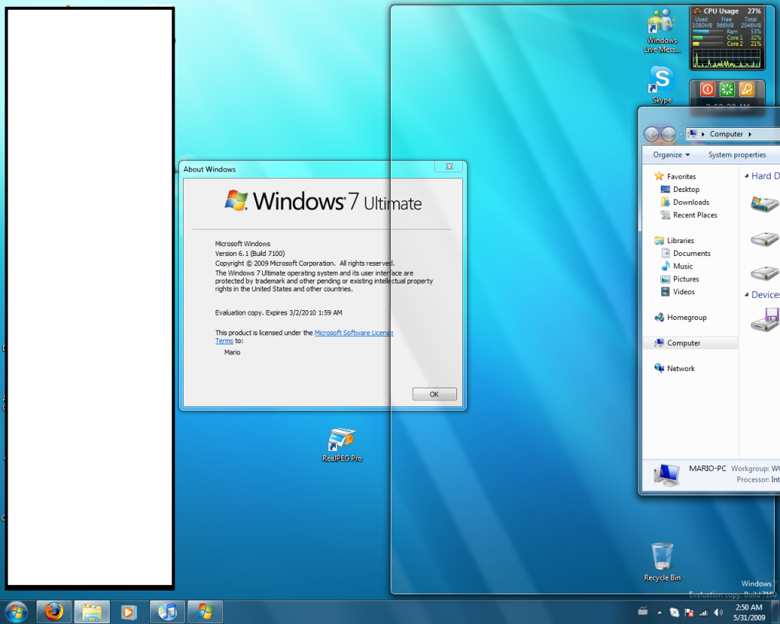Click the Version 6.1 (Build 7100) text
The height and width of the screenshot is (624, 780).
[x=250, y=253]
